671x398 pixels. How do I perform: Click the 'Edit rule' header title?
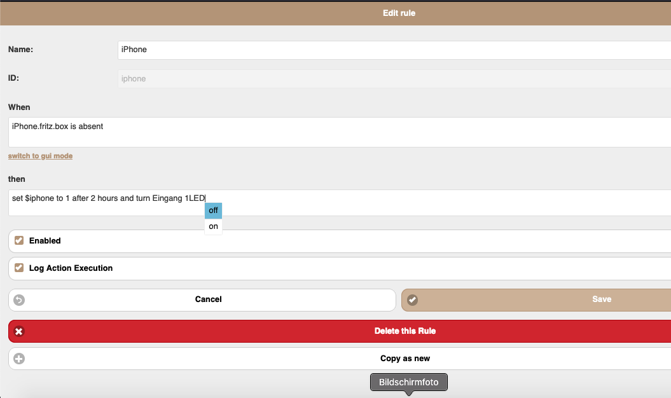tap(399, 13)
